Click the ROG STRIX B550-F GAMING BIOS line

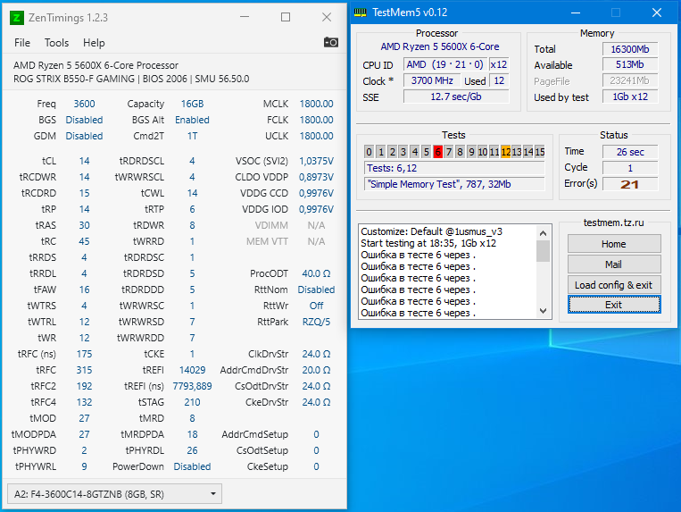pos(131,79)
